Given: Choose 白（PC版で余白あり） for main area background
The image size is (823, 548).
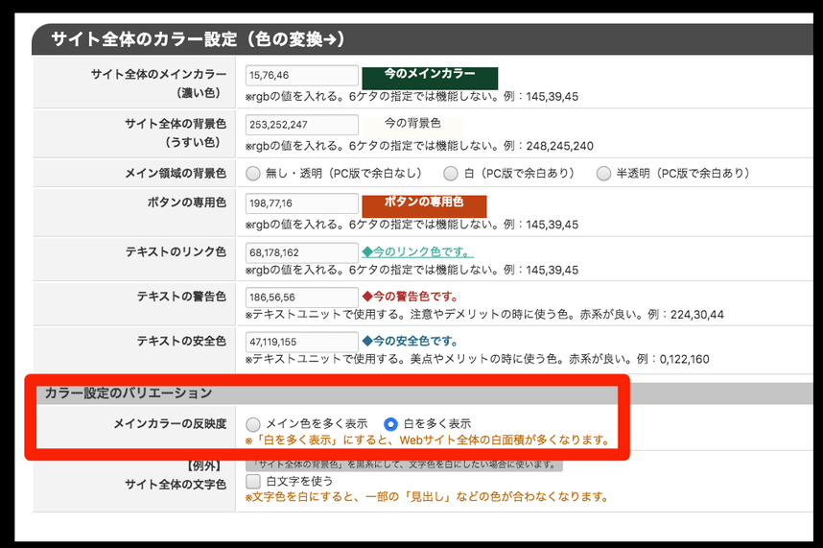Looking at the screenshot, I should [x=451, y=174].
